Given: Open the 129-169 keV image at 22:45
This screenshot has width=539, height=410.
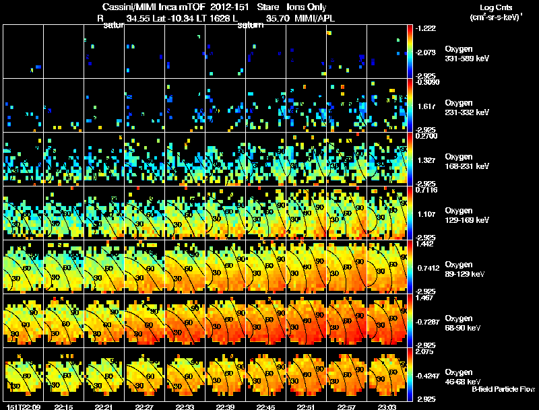Looking at the screenshot, I should pyautogui.click(x=265, y=213).
